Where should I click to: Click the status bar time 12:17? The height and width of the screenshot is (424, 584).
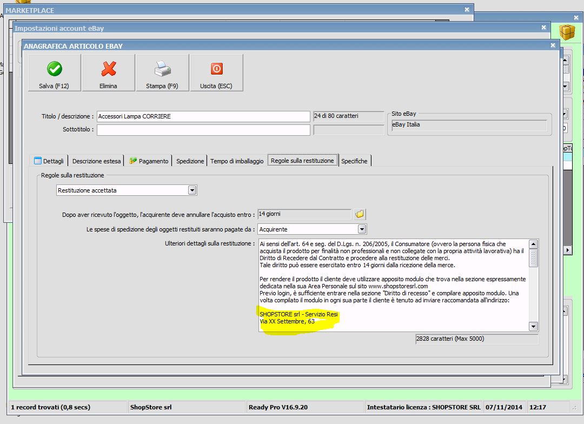click(x=538, y=407)
